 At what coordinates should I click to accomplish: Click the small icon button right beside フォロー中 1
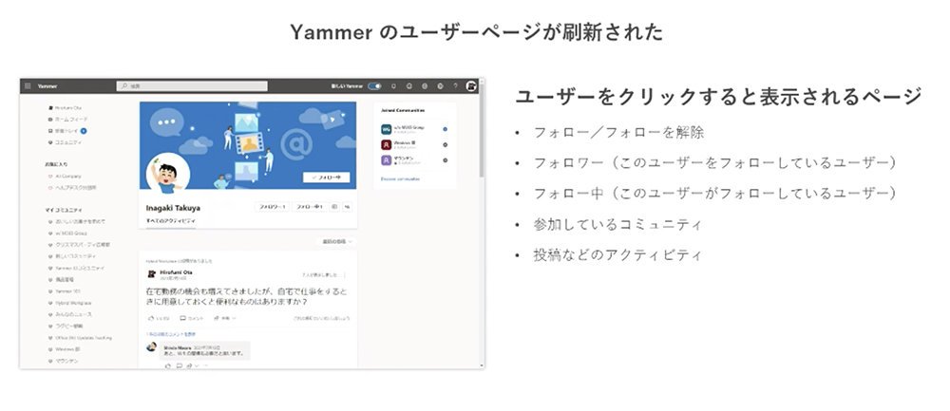pyautogui.click(x=334, y=207)
